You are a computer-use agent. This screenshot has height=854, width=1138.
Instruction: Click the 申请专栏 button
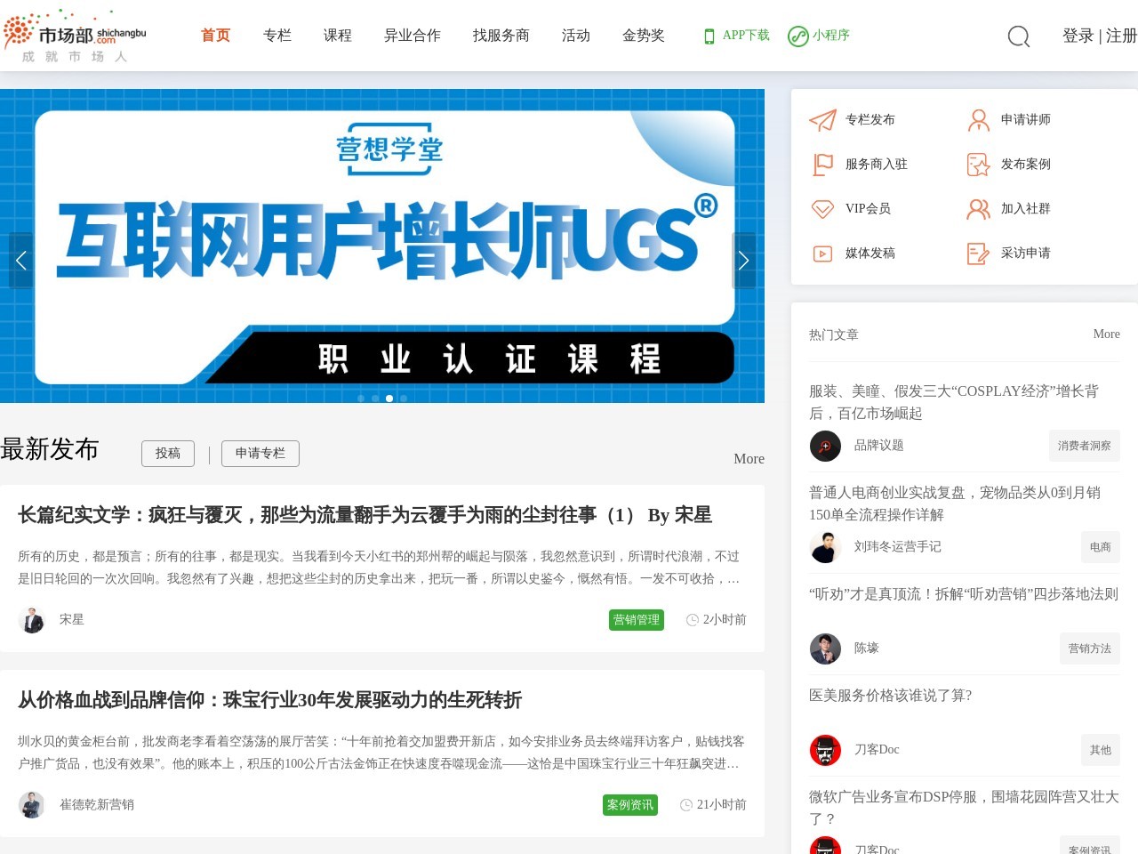pos(260,454)
